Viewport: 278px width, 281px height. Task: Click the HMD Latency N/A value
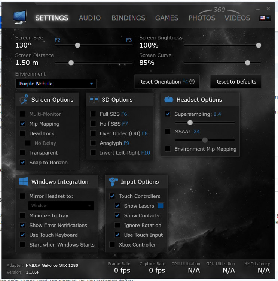coord(263,270)
